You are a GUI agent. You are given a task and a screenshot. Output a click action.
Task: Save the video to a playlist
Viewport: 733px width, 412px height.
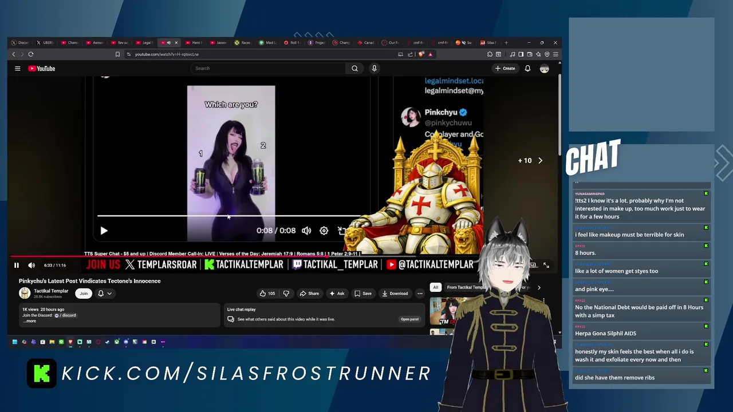pos(363,294)
